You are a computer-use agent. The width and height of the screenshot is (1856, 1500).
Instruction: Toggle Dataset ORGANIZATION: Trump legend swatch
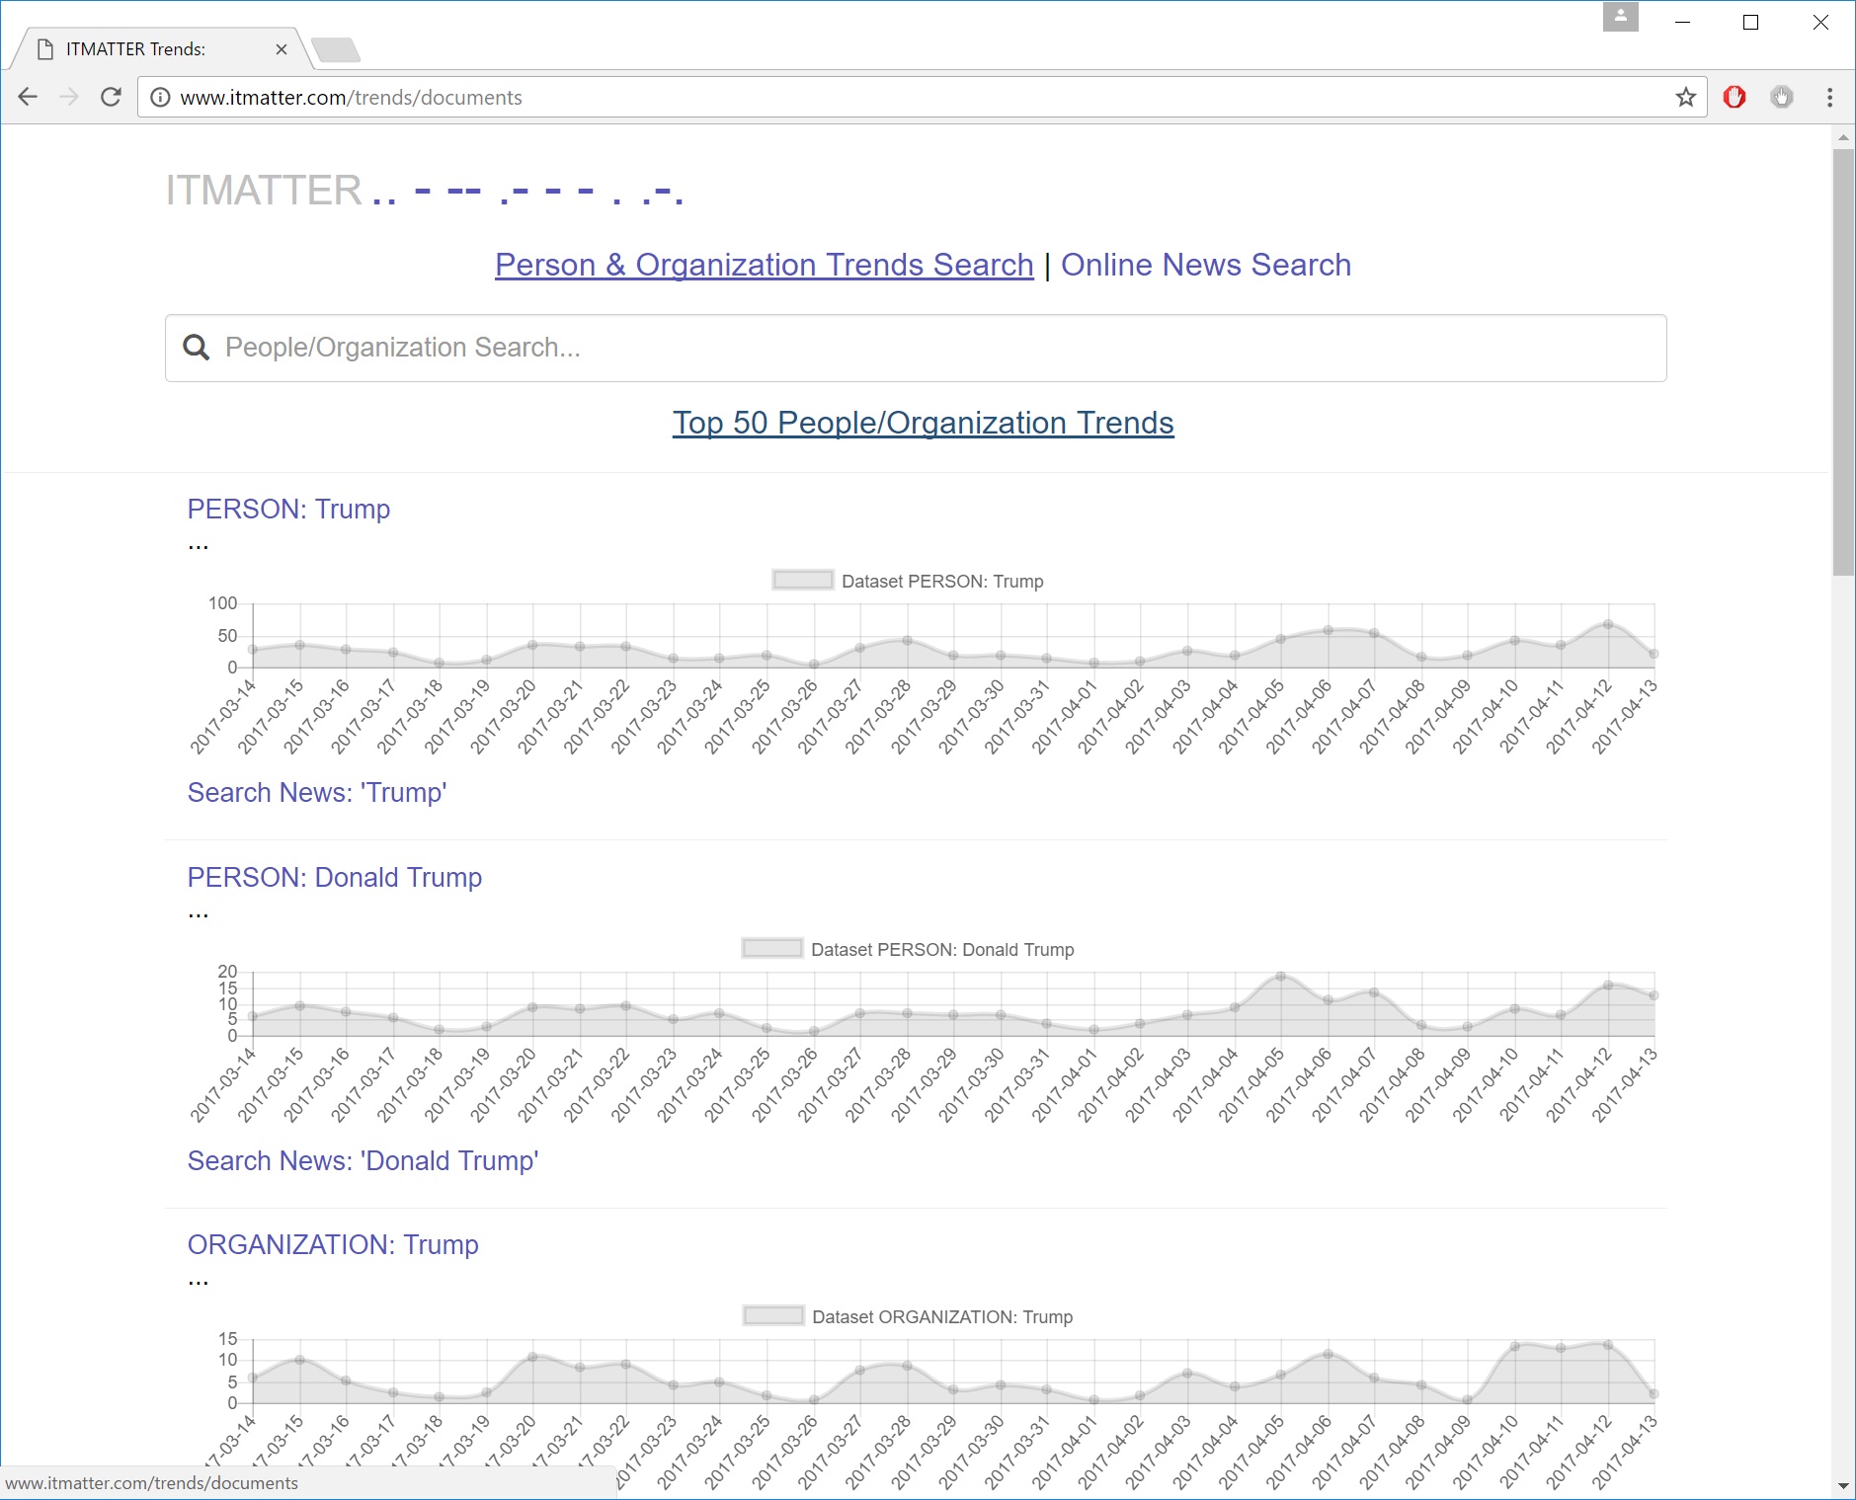click(773, 1316)
